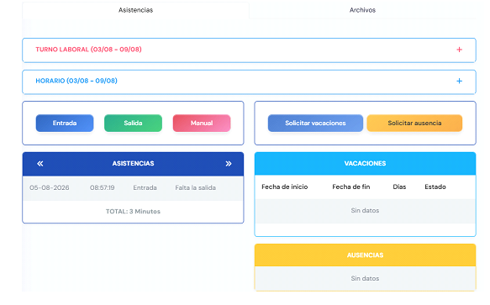
Task: Select the 05-08-2026 date cell
Action: [50, 188]
